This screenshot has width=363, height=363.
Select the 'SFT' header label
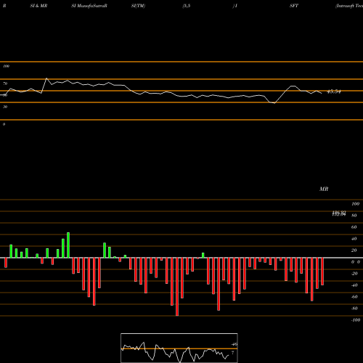(294, 6)
